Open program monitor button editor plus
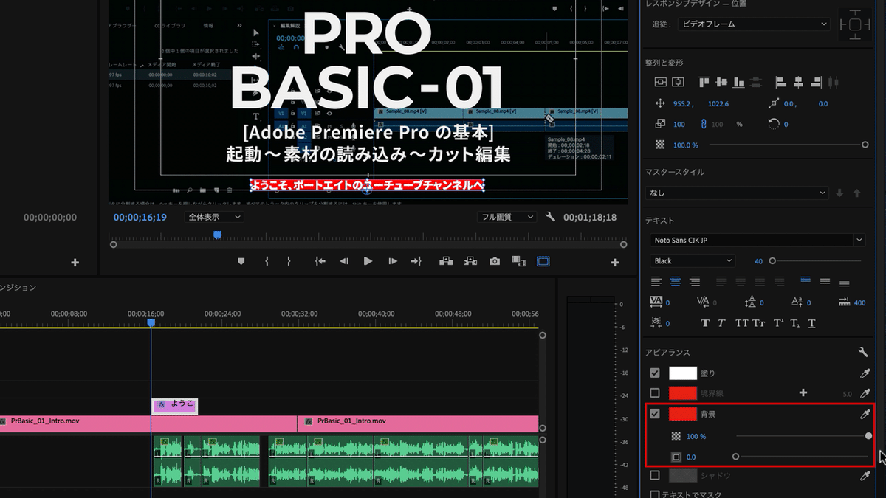 pos(616,263)
